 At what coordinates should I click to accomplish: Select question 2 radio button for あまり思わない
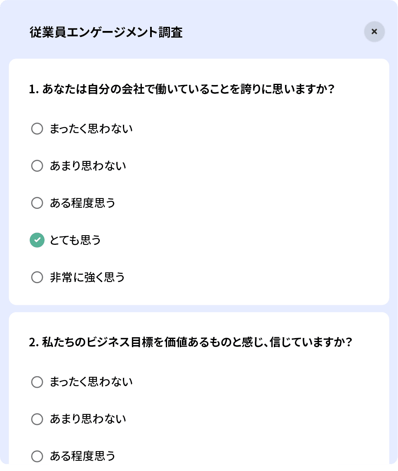[37, 419]
